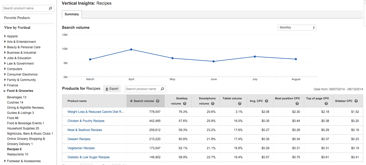Open the Monthly interval dropdown

[297, 27]
